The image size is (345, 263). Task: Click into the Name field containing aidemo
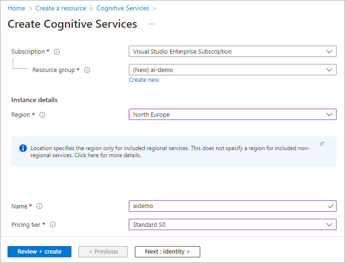pyautogui.click(x=227, y=206)
